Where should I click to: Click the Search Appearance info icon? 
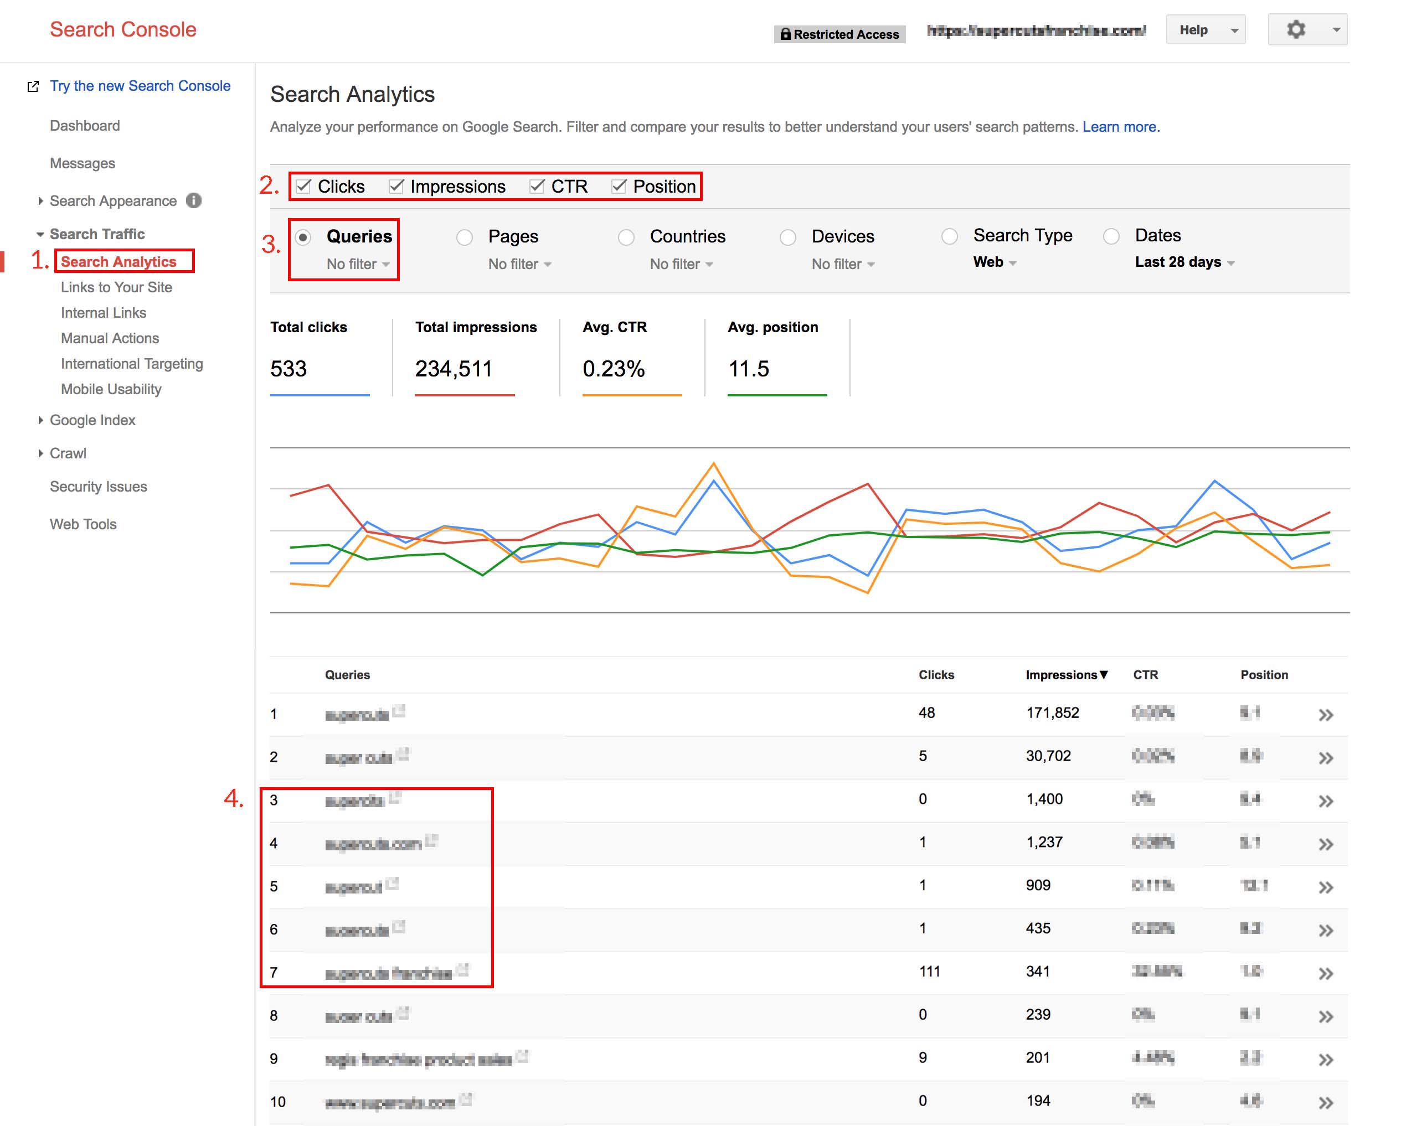tap(194, 201)
